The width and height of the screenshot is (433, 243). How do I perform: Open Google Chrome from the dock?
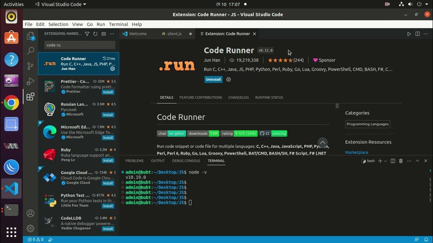tap(12, 103)
